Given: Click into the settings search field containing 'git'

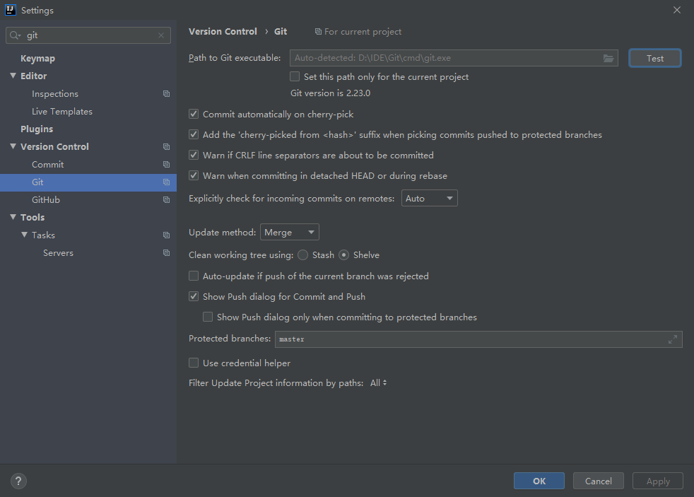Looking at the screenshot, I should tap(88, 35).
